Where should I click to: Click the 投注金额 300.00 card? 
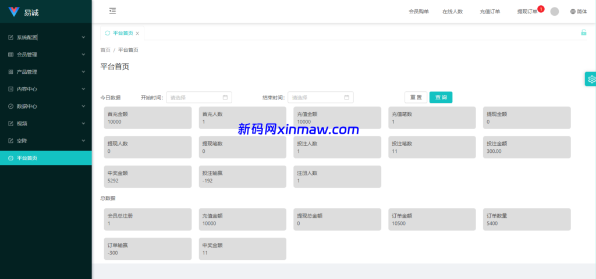click(x=527, y=147)
